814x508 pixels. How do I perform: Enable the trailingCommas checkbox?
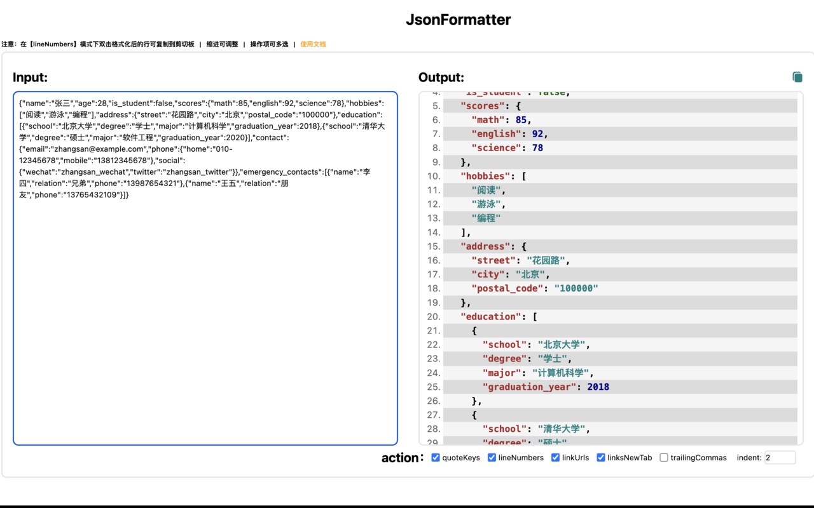point(664,457)
